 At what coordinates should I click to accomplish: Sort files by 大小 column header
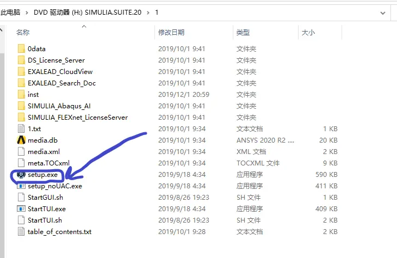[308, 33]
